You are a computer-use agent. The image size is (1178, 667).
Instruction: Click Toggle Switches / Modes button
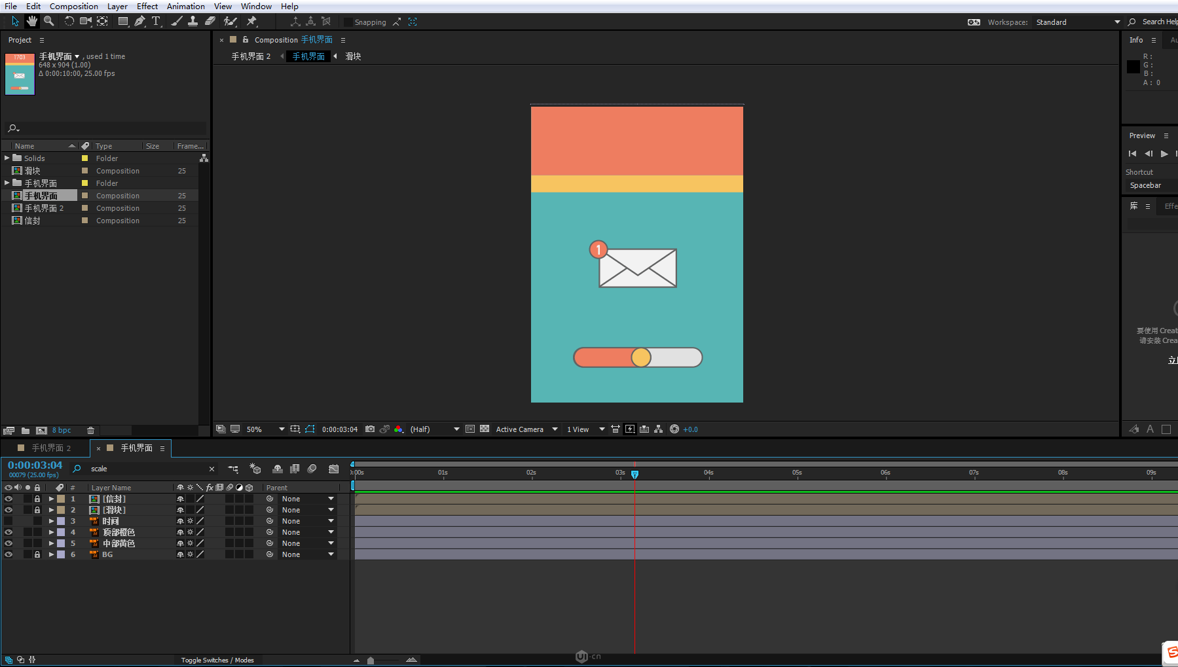[x=217, y=660]
